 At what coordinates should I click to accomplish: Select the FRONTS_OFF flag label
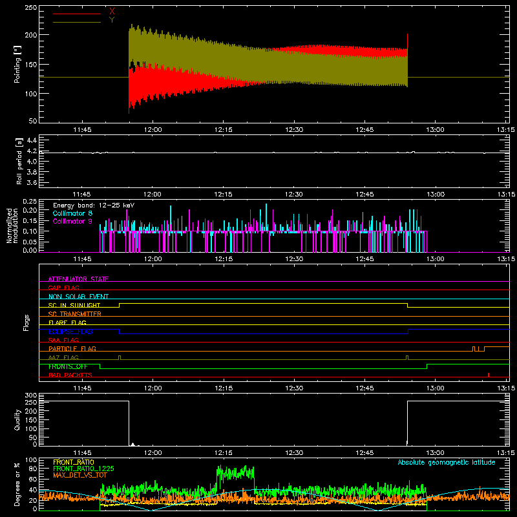pos(68,366)
